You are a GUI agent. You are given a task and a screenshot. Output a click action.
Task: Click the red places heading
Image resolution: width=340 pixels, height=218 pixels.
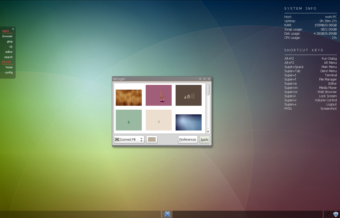coord(7,62)
